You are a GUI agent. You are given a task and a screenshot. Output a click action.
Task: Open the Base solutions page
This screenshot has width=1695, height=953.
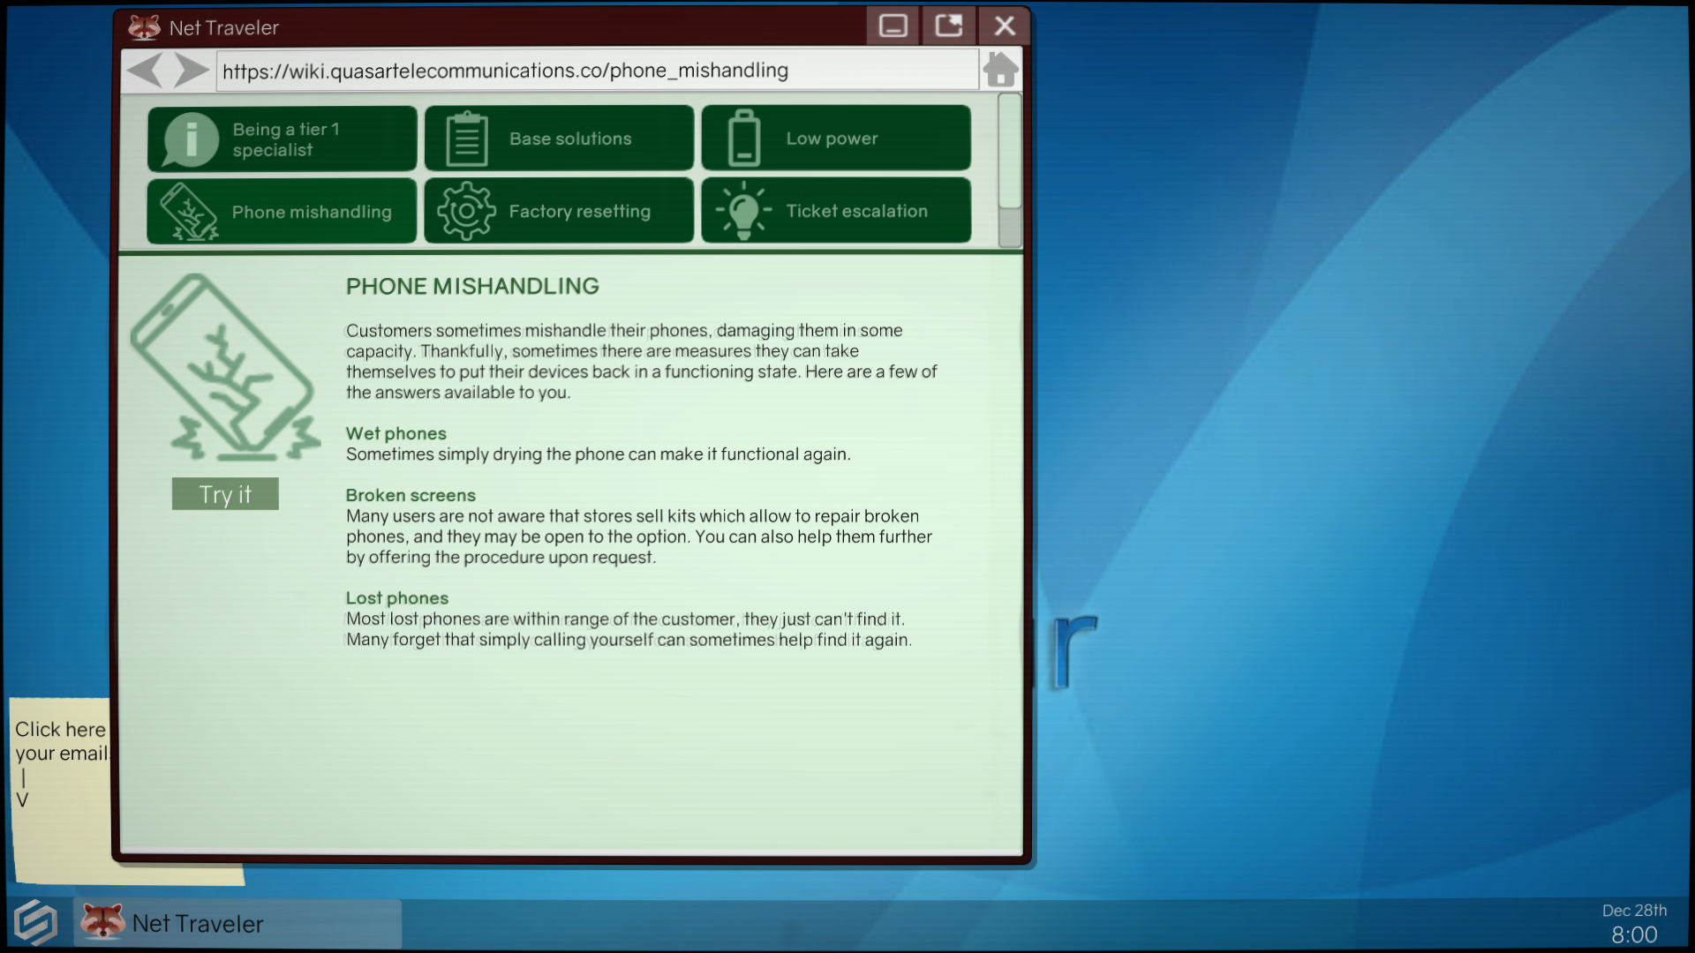[x=559, y=139]
